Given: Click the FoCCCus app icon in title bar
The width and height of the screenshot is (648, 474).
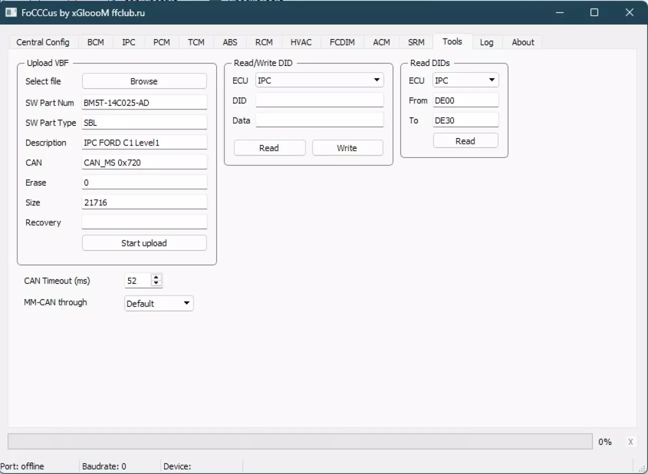Looking at the screenshot, I should [11, 12].
